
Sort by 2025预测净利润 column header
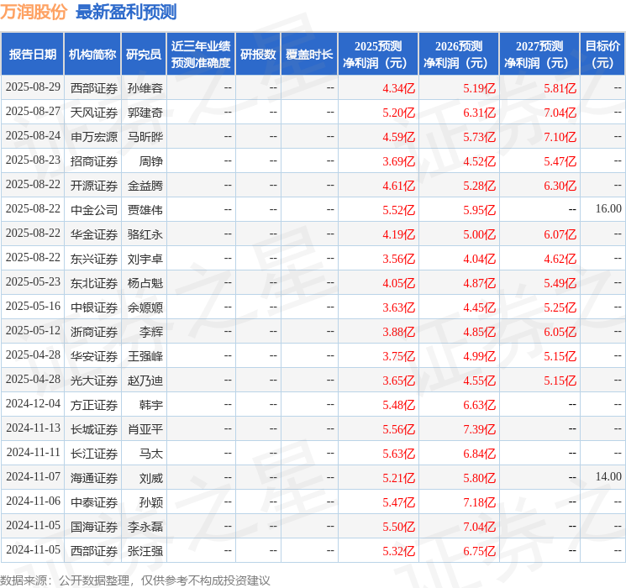click(x=378, y=54)
